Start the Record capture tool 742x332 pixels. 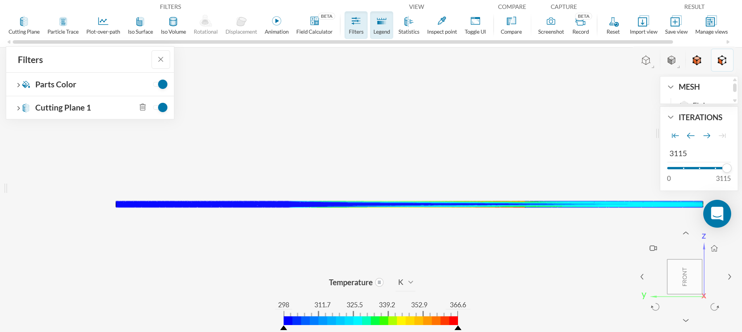[580, 26]
